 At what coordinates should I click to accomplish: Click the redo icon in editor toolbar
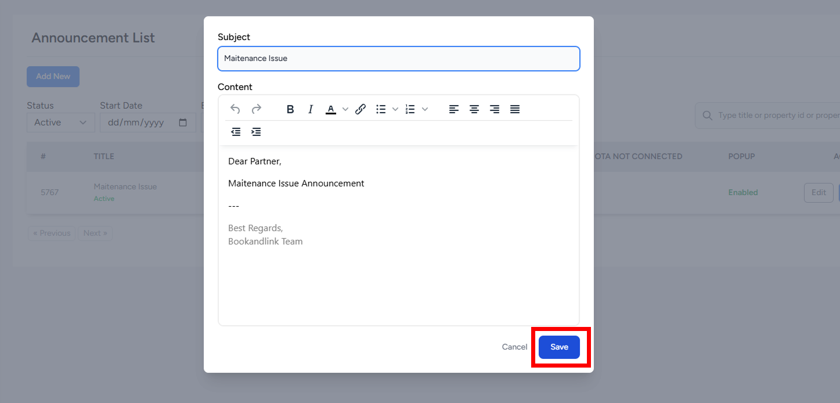[x=256, y=109]
